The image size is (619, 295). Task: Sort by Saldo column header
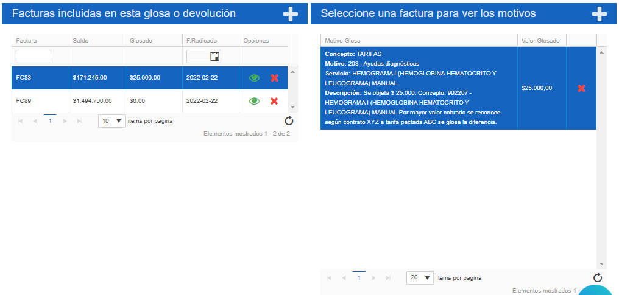coord(80,41)
